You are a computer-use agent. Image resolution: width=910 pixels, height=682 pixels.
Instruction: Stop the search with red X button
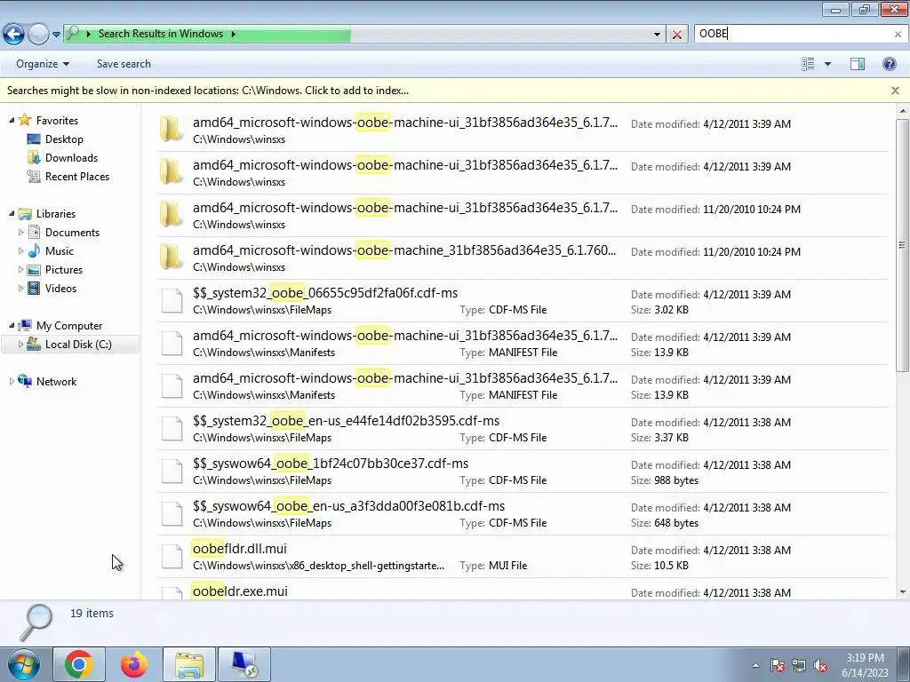[676, 35]
